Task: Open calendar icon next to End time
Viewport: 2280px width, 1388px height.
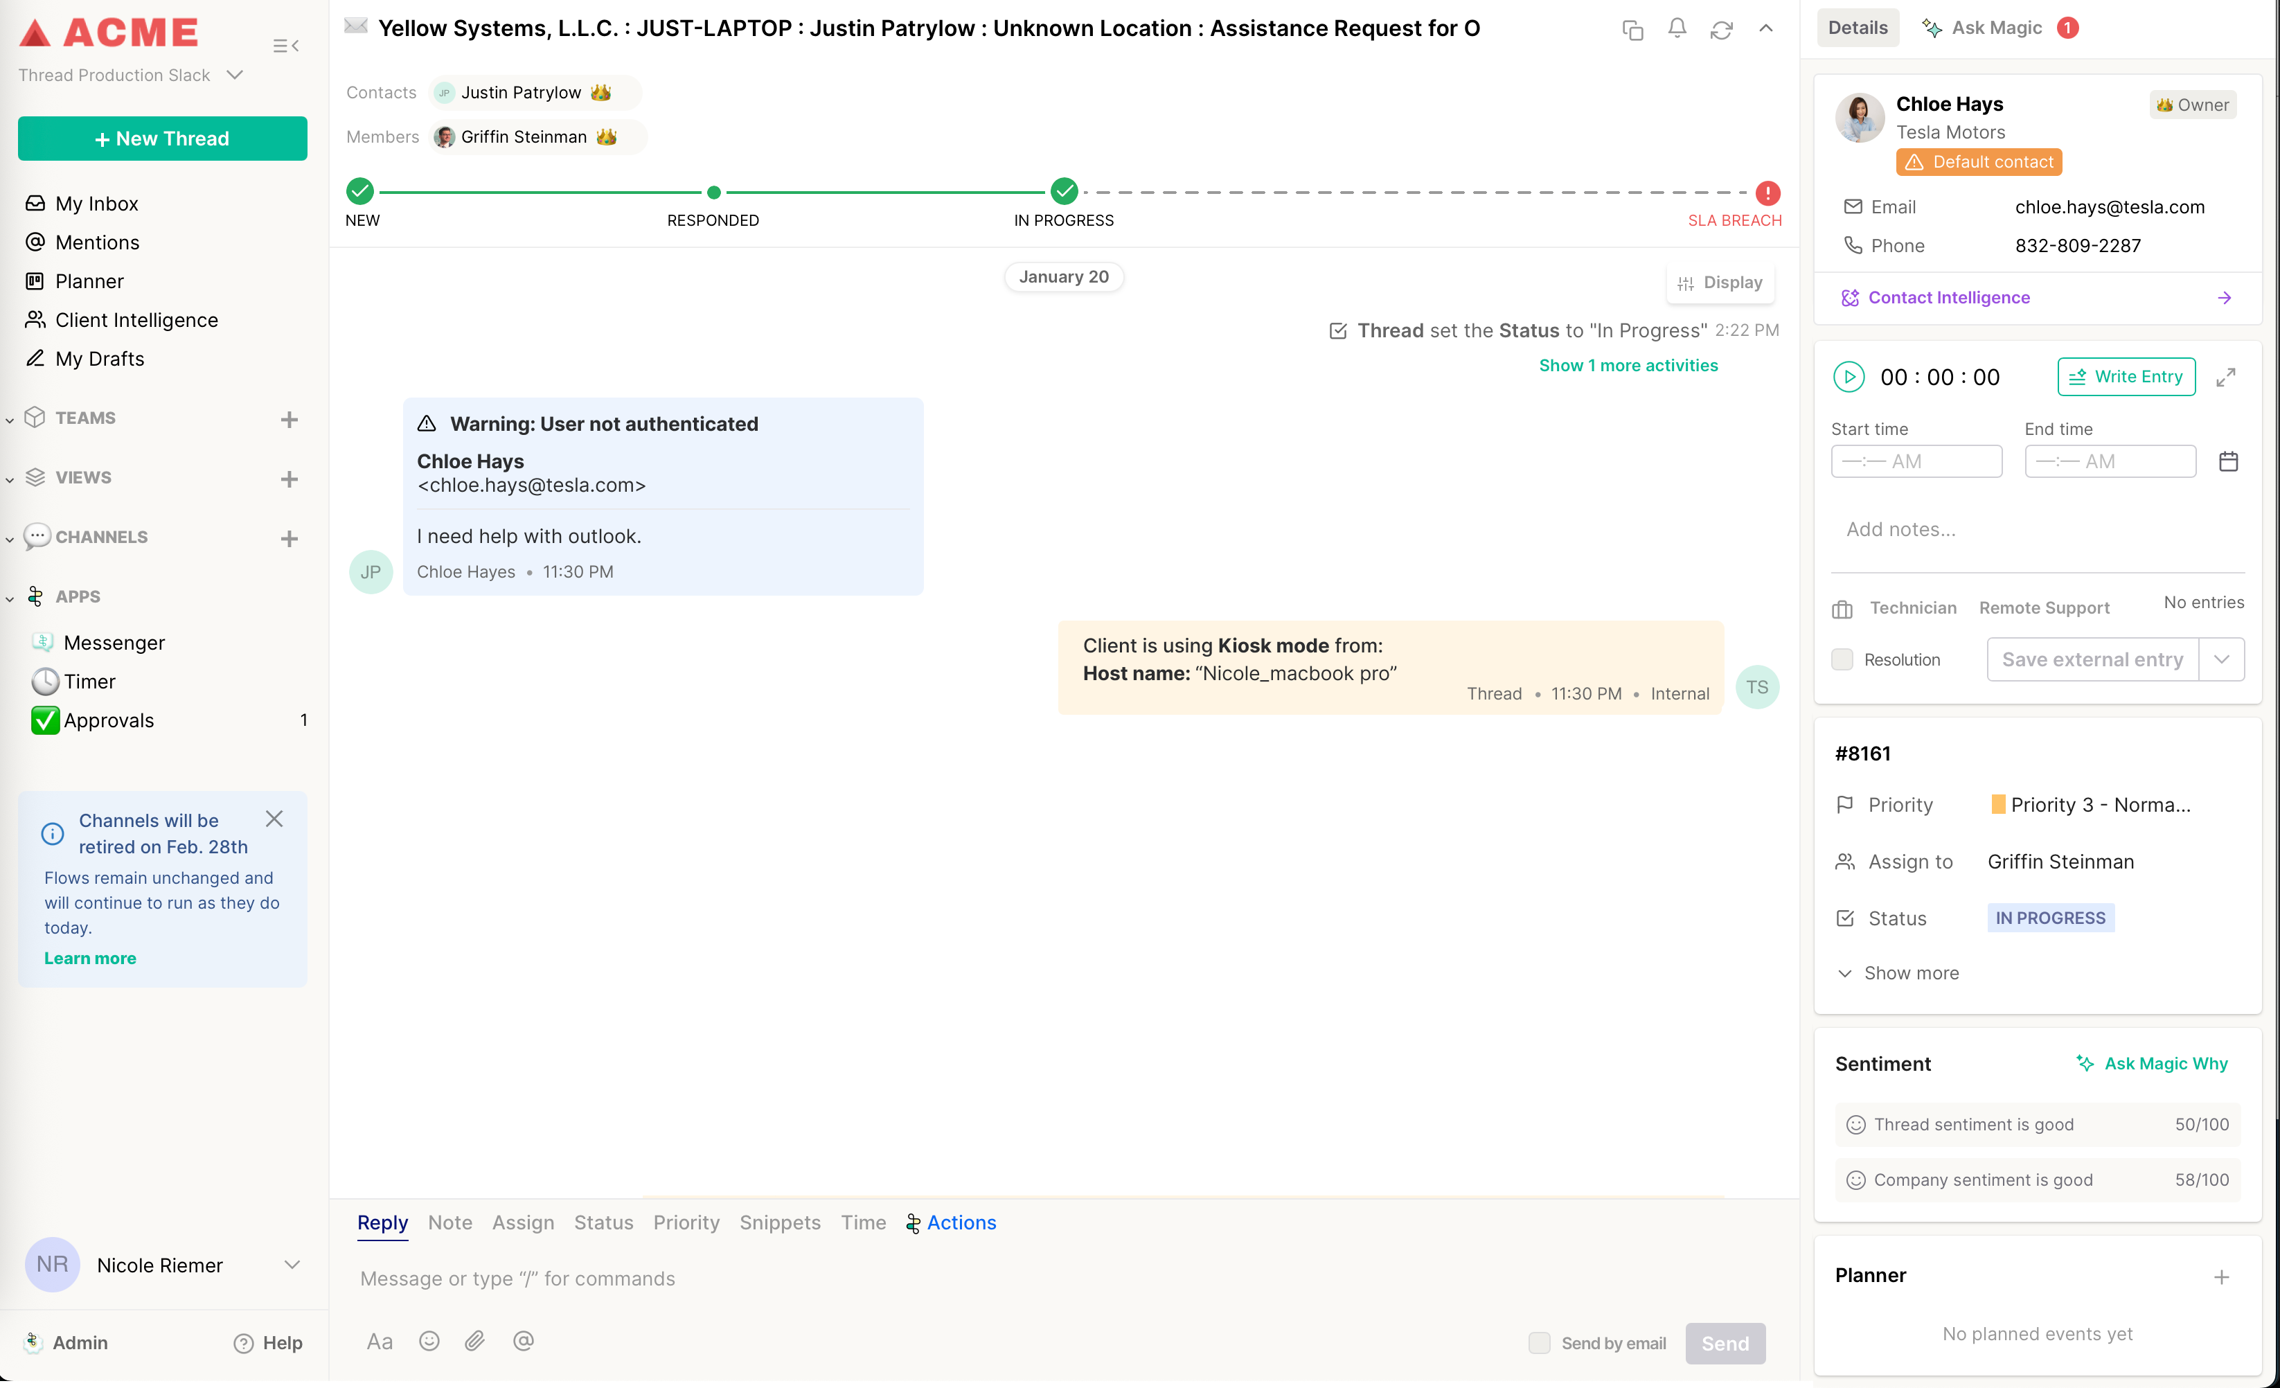Action: point(2228,461)
